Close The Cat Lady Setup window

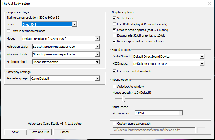click(210, 4)
